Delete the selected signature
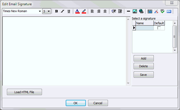The image size is (180, 110). [144, 66]
